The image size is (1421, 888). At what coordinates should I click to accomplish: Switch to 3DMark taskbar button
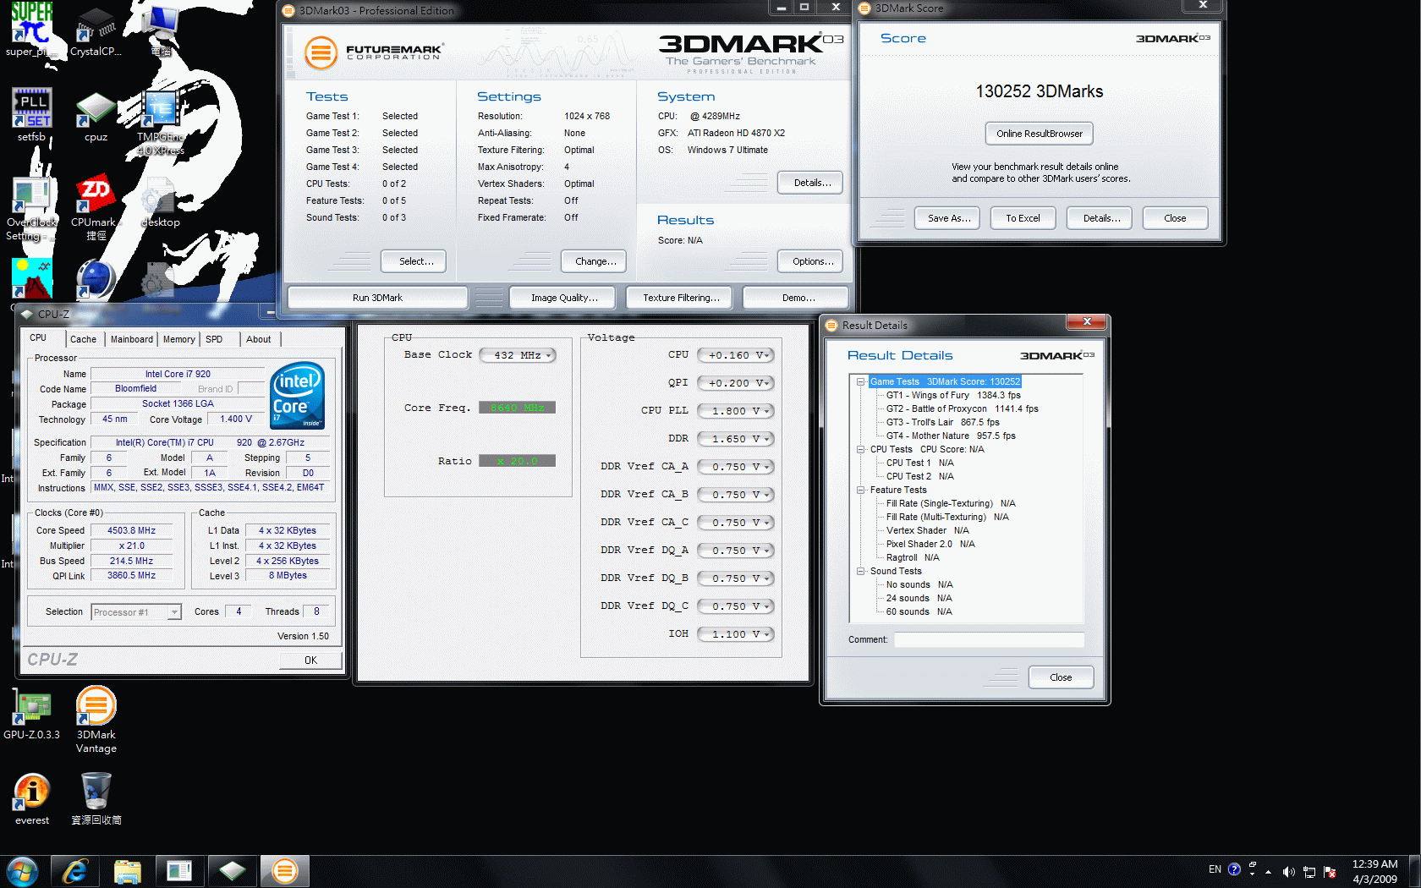(x=285, y=871)
